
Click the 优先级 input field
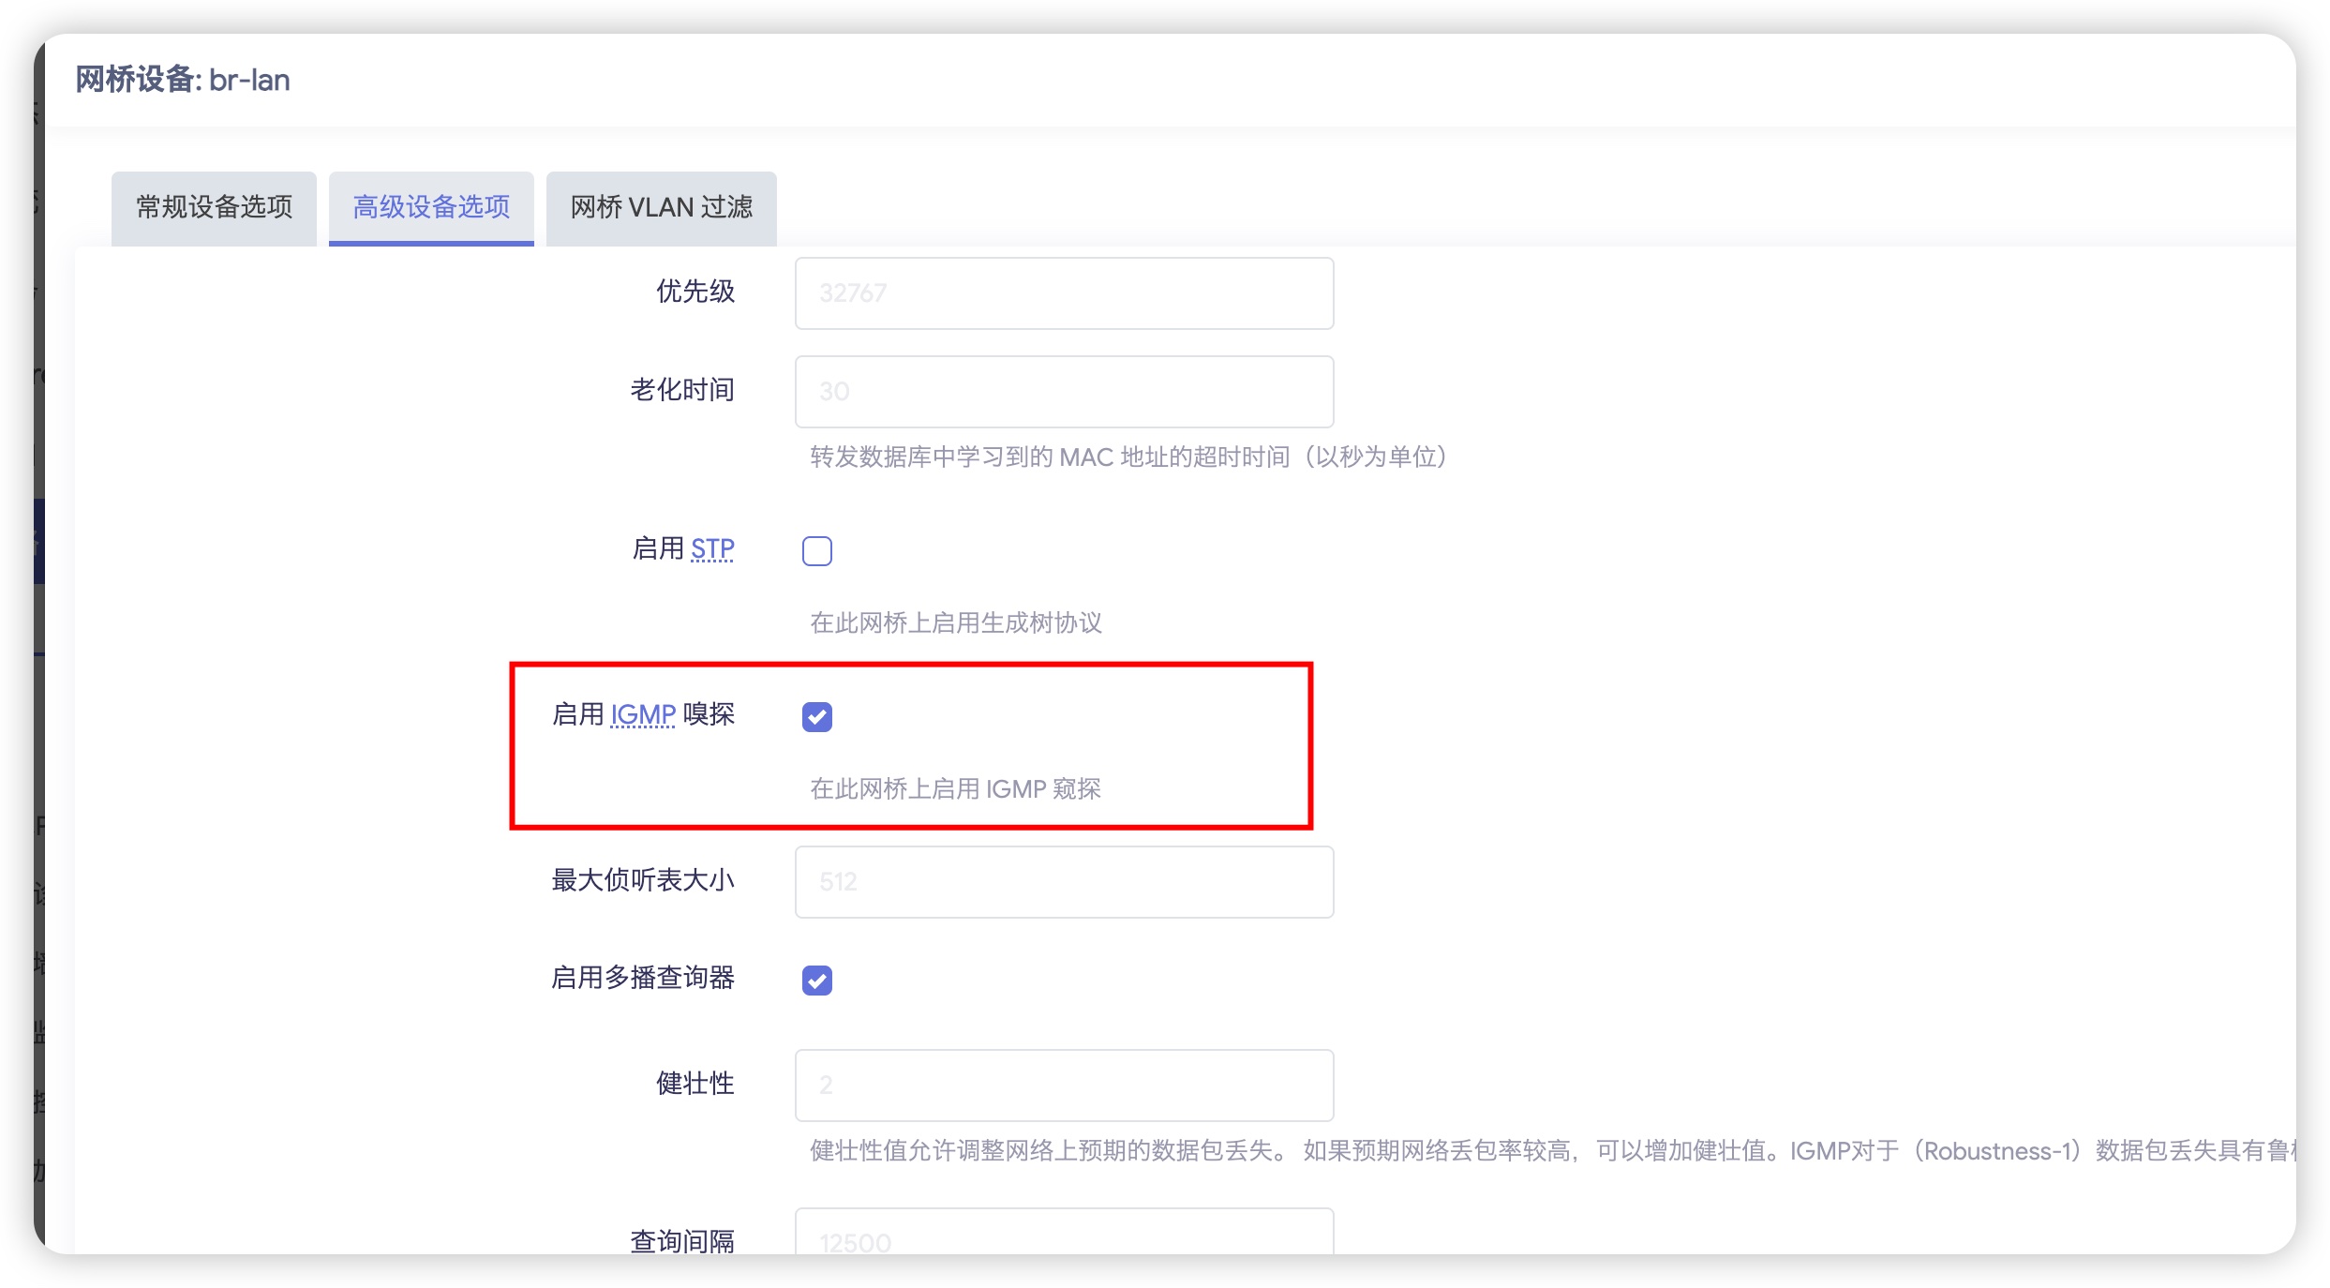[x=1063, y=292]
